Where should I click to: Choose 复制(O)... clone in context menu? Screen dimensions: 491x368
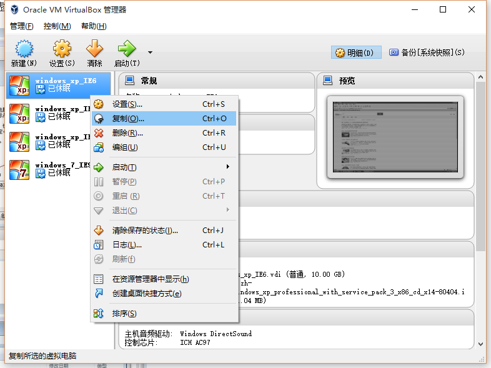pos(164,118)
